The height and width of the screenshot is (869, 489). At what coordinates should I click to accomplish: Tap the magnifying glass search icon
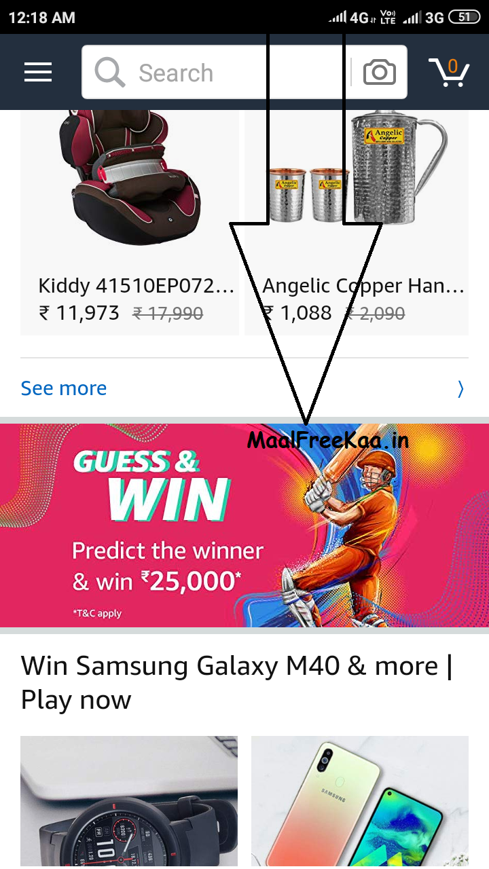pos(109,72)
